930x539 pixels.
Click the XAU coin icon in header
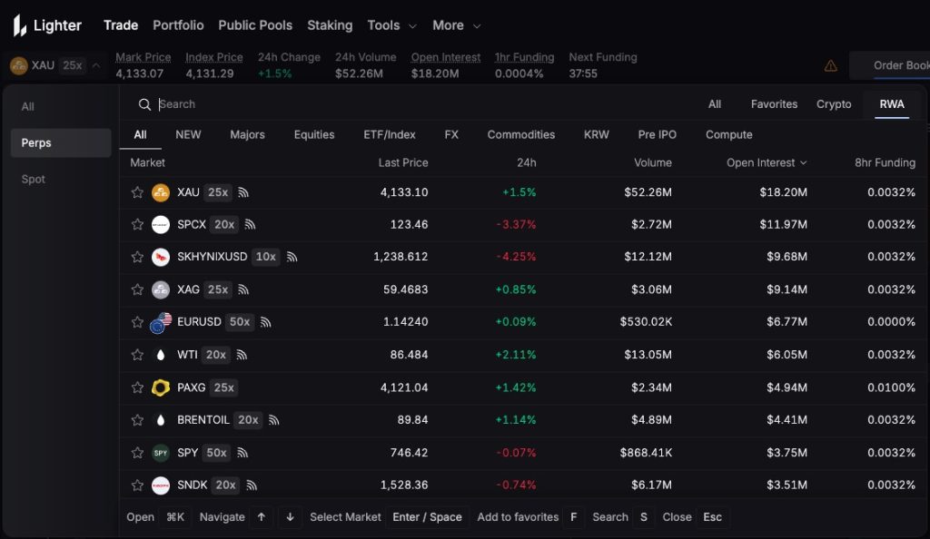pos(19,65)
